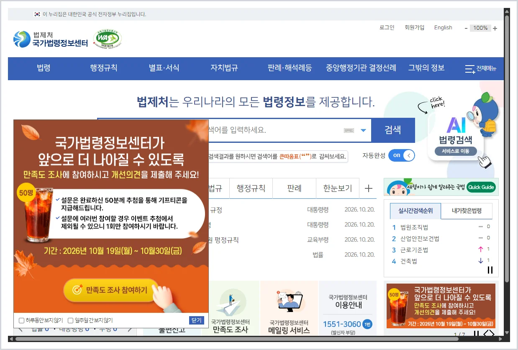
Task: Click the 1번 badge next to 1551-3060
Action: 367,324
